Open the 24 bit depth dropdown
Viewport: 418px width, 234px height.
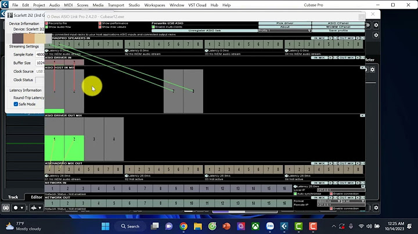coord(353,202)
